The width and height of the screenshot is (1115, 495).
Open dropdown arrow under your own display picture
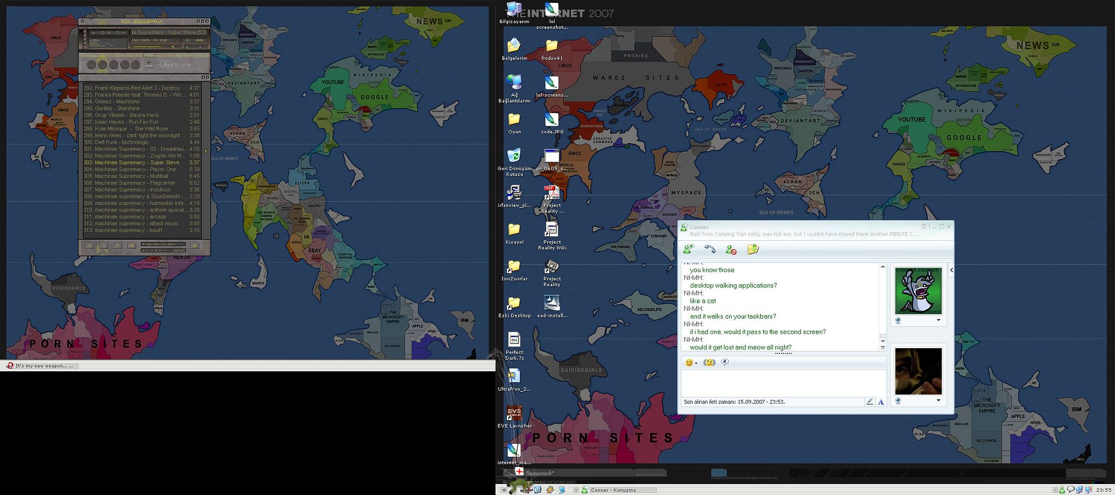938,400
